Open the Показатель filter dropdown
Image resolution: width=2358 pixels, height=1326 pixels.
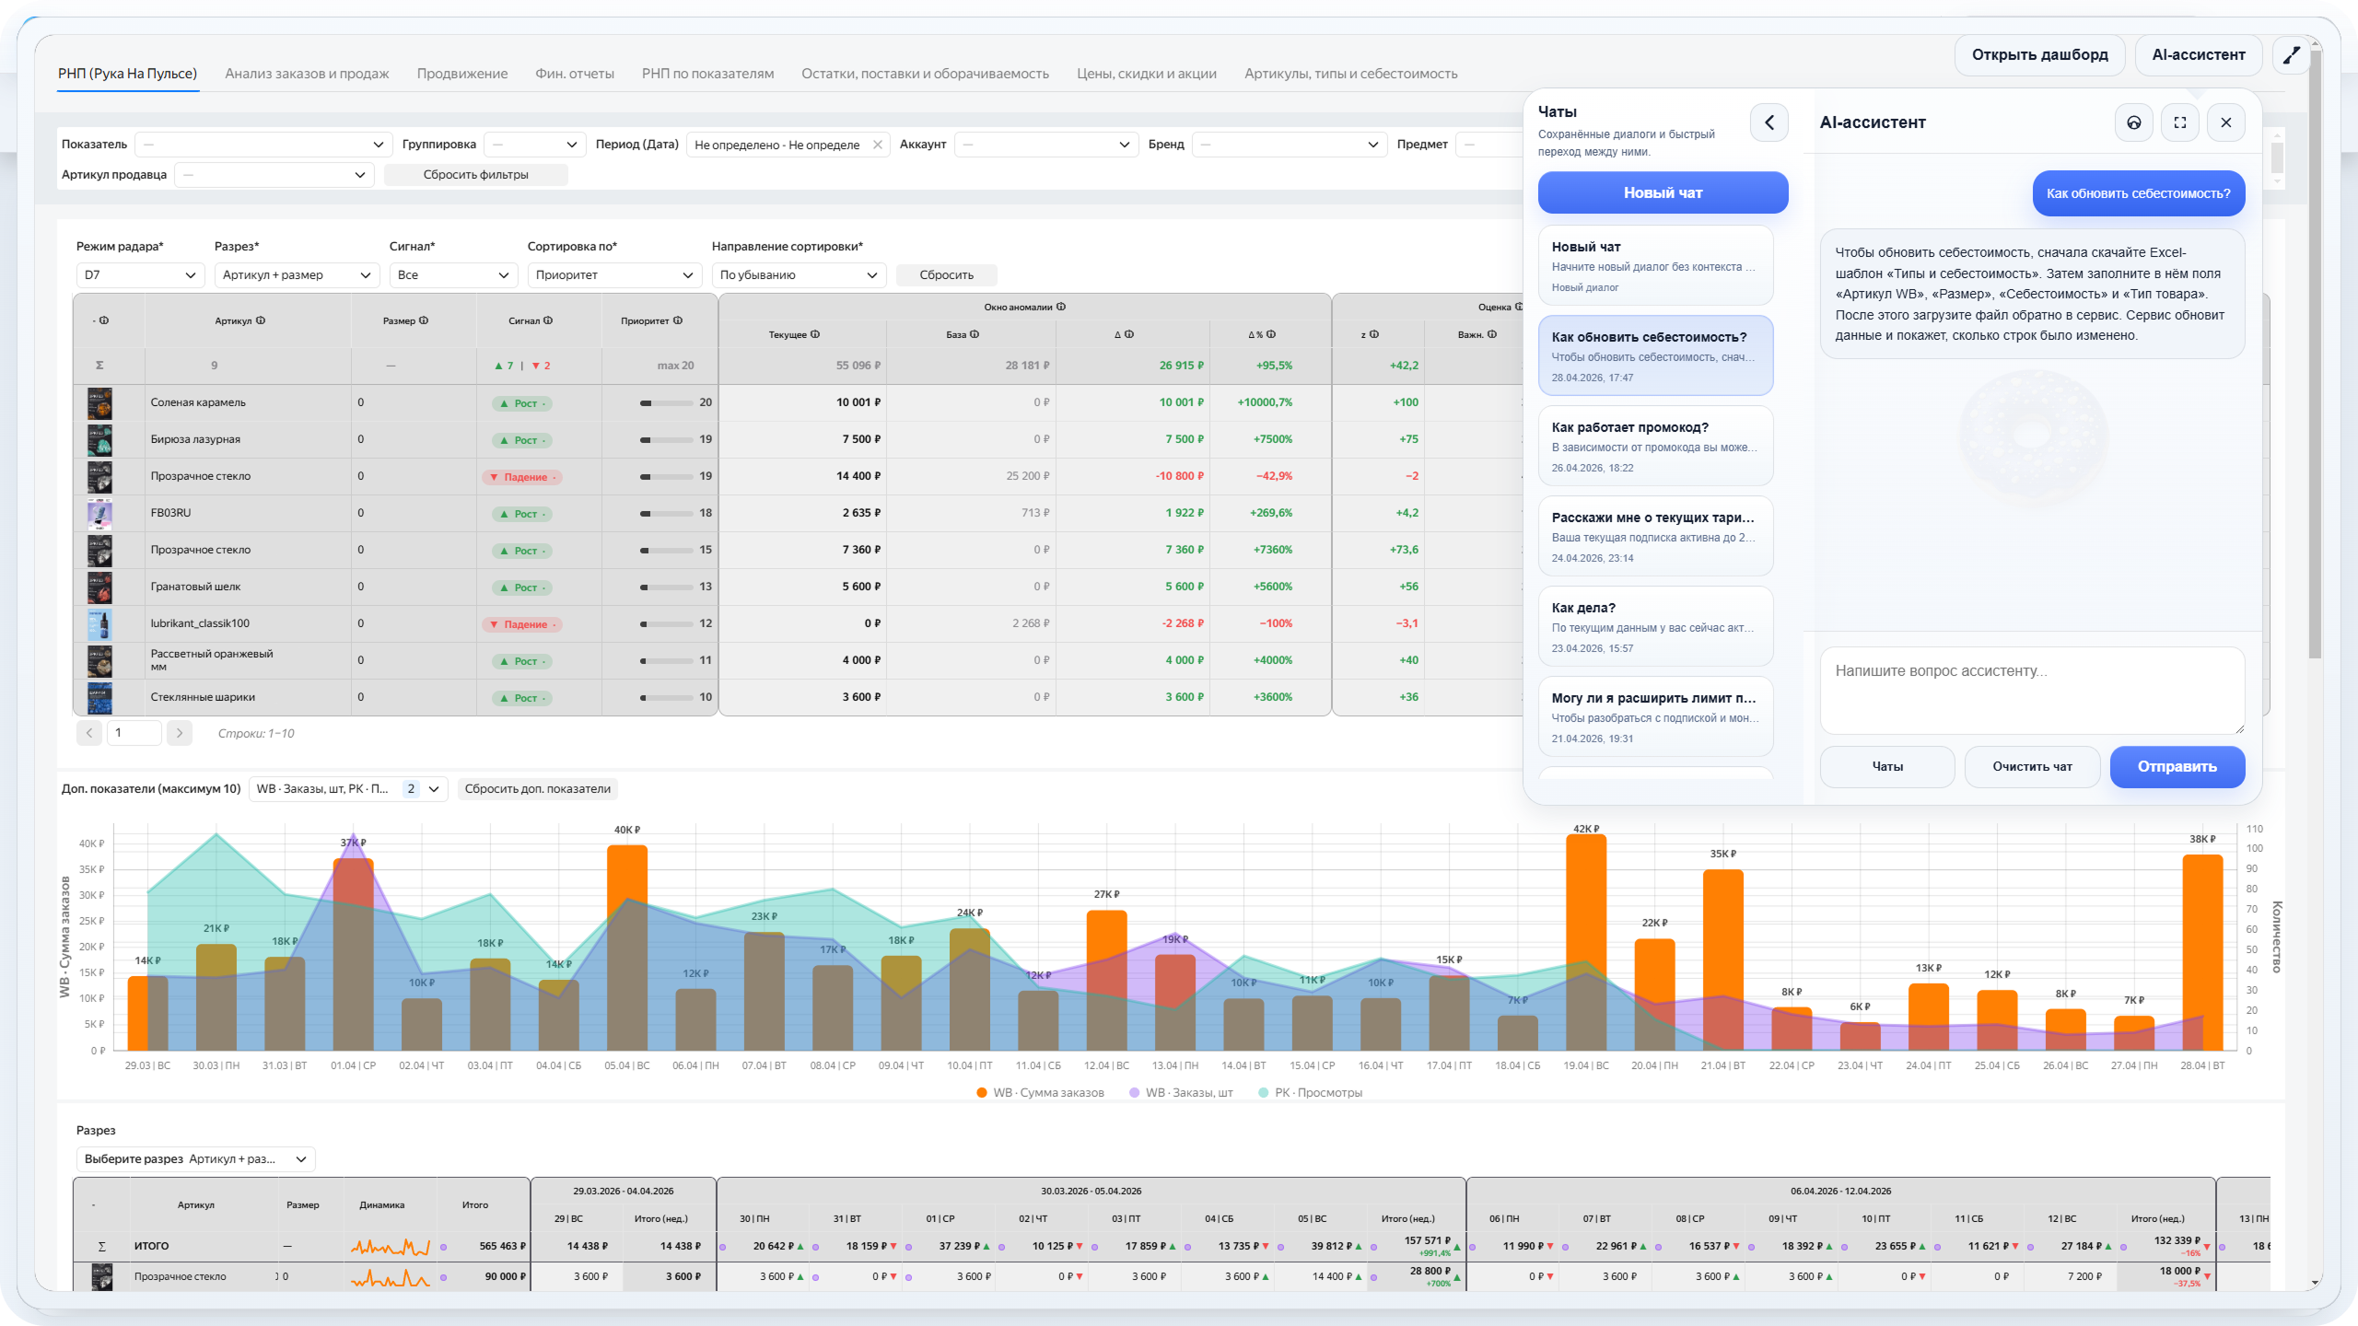(x=263, y=145)
